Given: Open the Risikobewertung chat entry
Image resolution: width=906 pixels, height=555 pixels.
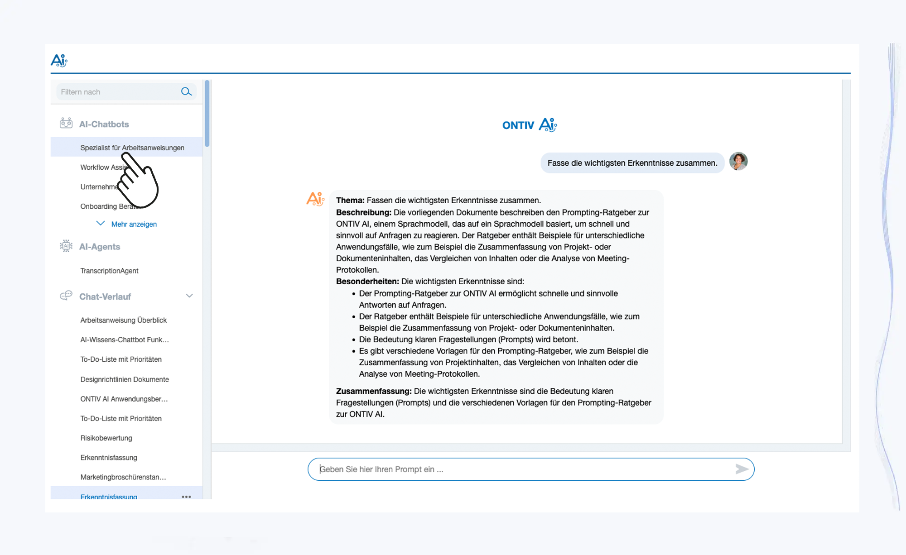Looking at the screenshot, I should pyautogui.click(x=106, y=438).
